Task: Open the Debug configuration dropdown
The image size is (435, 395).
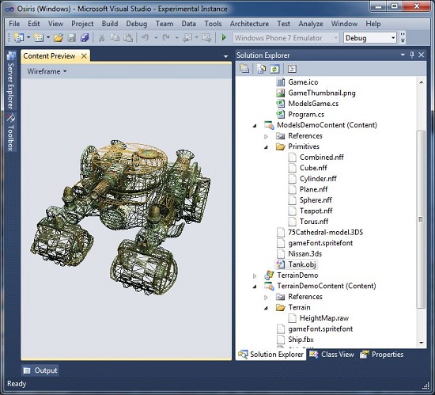Action: coord(370,38)
